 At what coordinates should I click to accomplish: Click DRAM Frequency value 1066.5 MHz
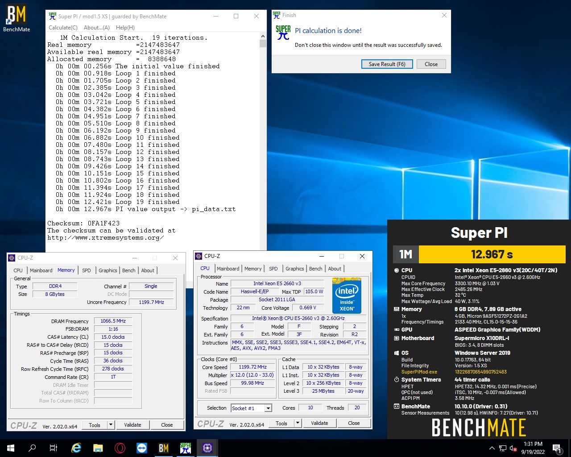pyautogui.click(x=113, y=321)
